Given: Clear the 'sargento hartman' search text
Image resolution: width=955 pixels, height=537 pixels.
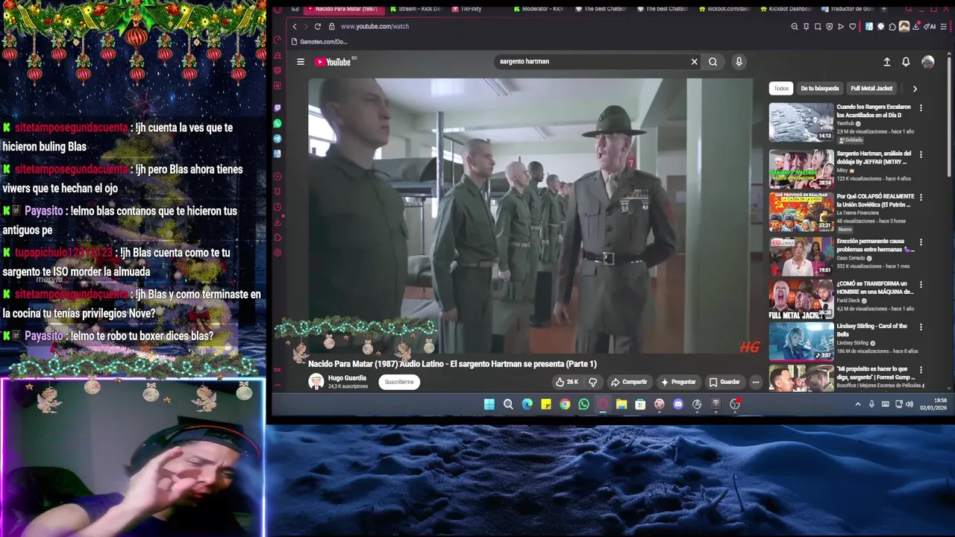Looking at the screenshot, I should [694, 62].
